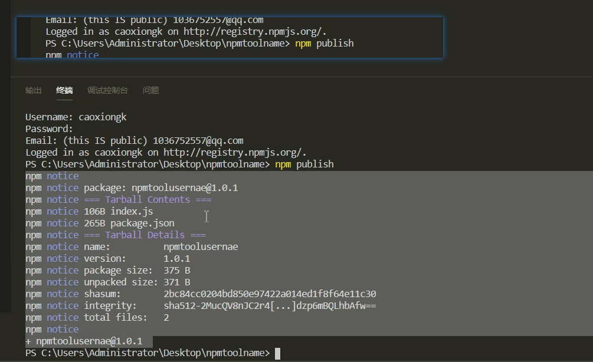Click the '+ npmtoolusernae@1.0.1' result line
This screenshot has height=362, width=593.
84,341
